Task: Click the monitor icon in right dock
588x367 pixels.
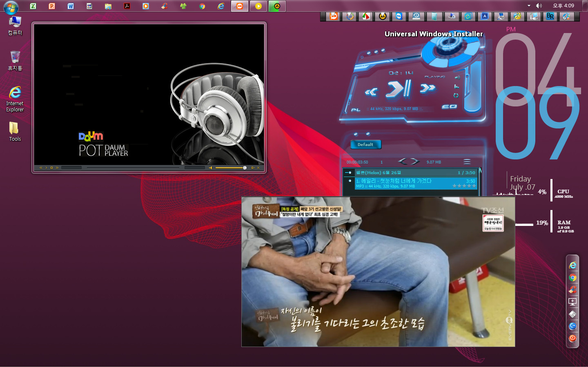Action: pos(573,302)
